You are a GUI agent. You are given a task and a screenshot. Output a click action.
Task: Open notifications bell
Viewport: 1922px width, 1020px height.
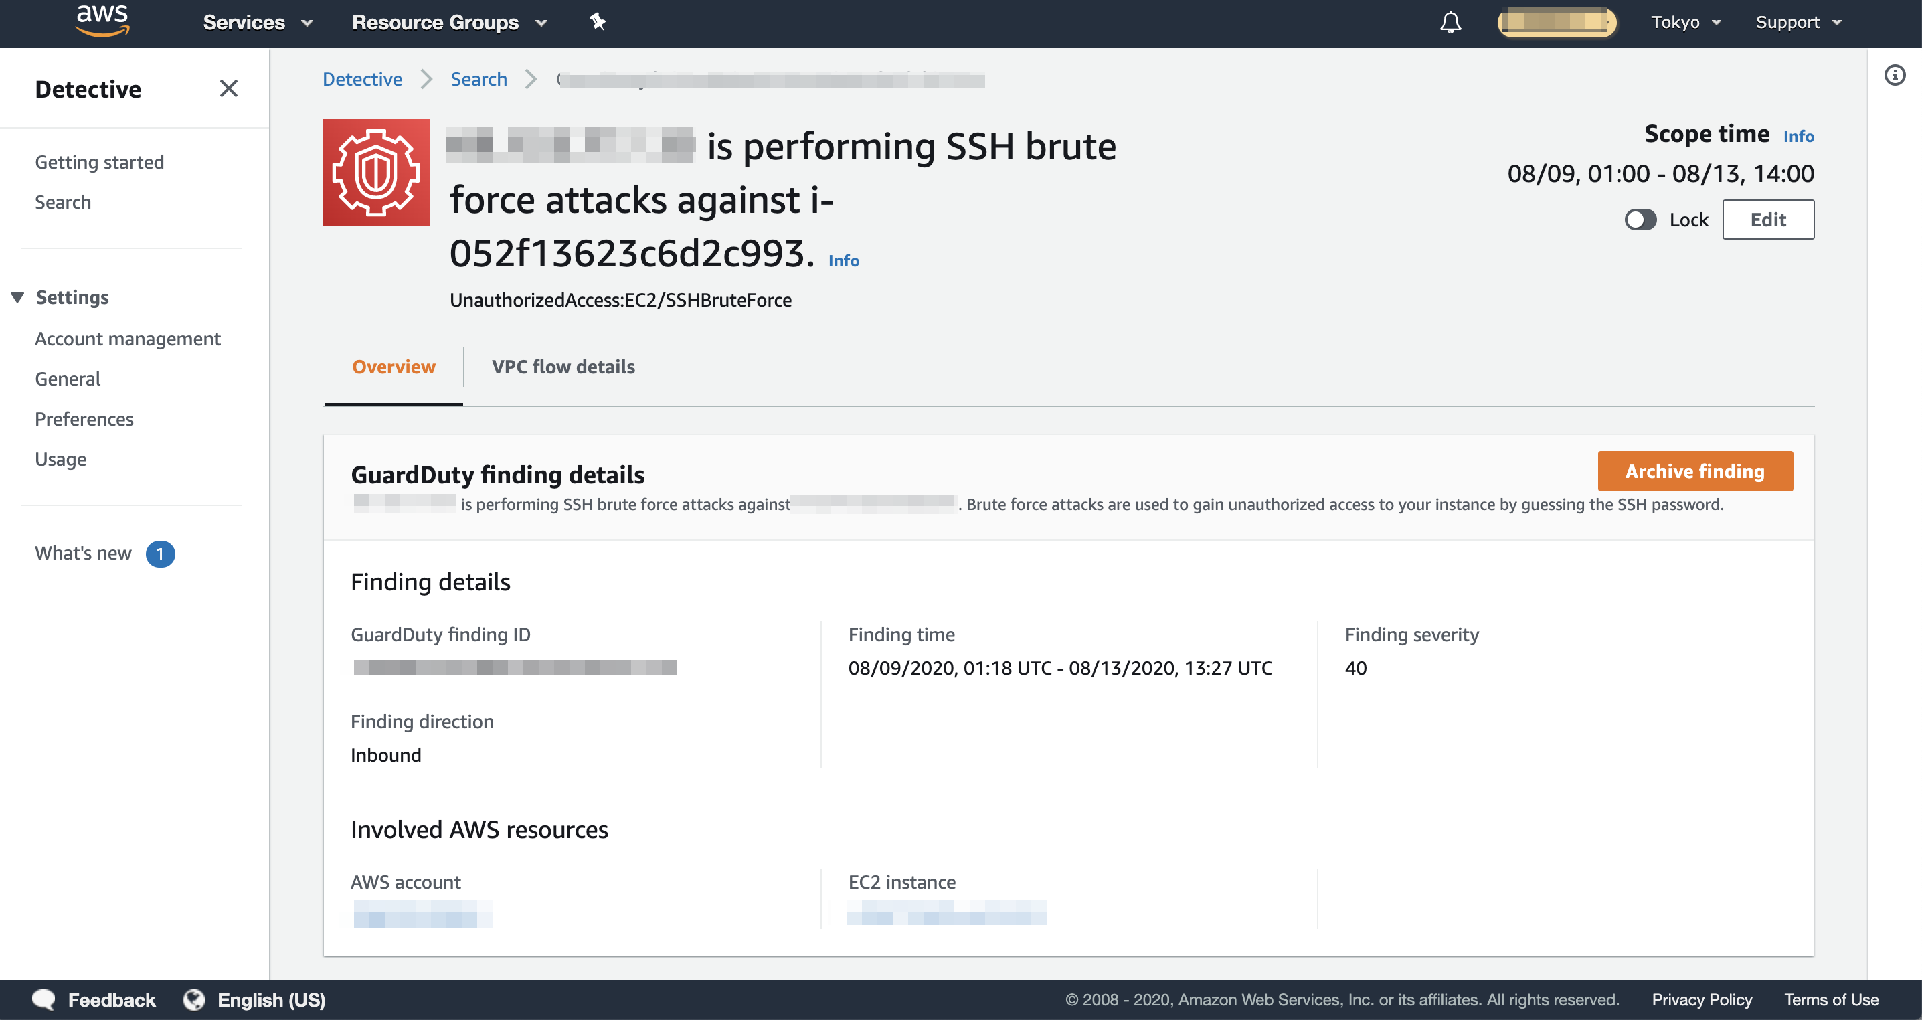tap(1450, 22)
